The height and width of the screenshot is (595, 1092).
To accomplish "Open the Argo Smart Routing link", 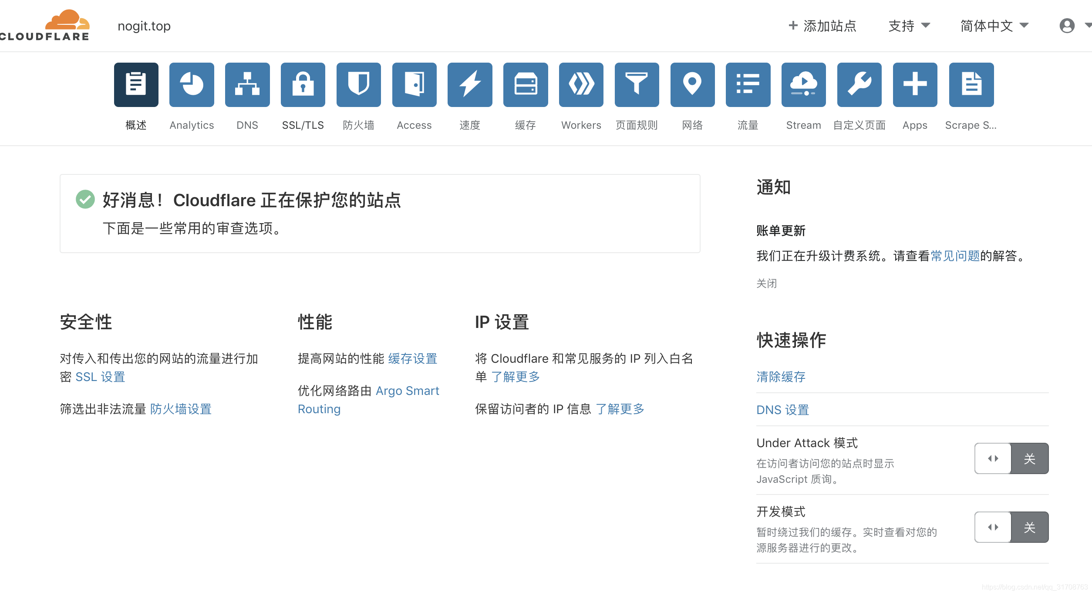I will [368, 400].
